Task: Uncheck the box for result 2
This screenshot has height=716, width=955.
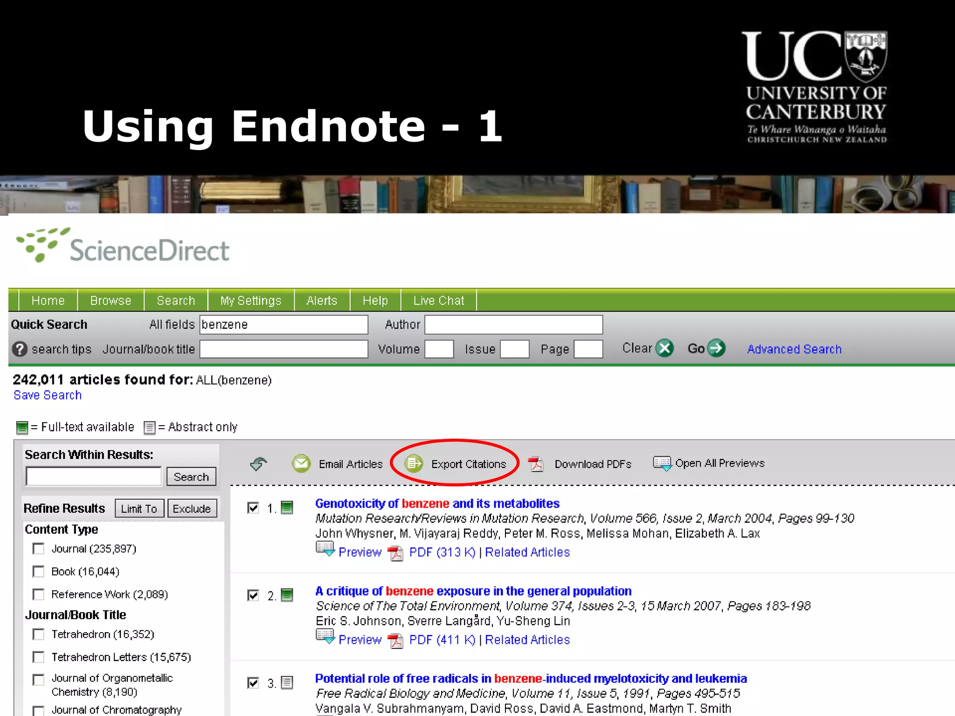Action: point(253,595)
